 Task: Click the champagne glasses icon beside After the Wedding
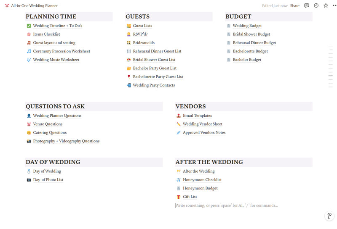click(x=179, y=171)
